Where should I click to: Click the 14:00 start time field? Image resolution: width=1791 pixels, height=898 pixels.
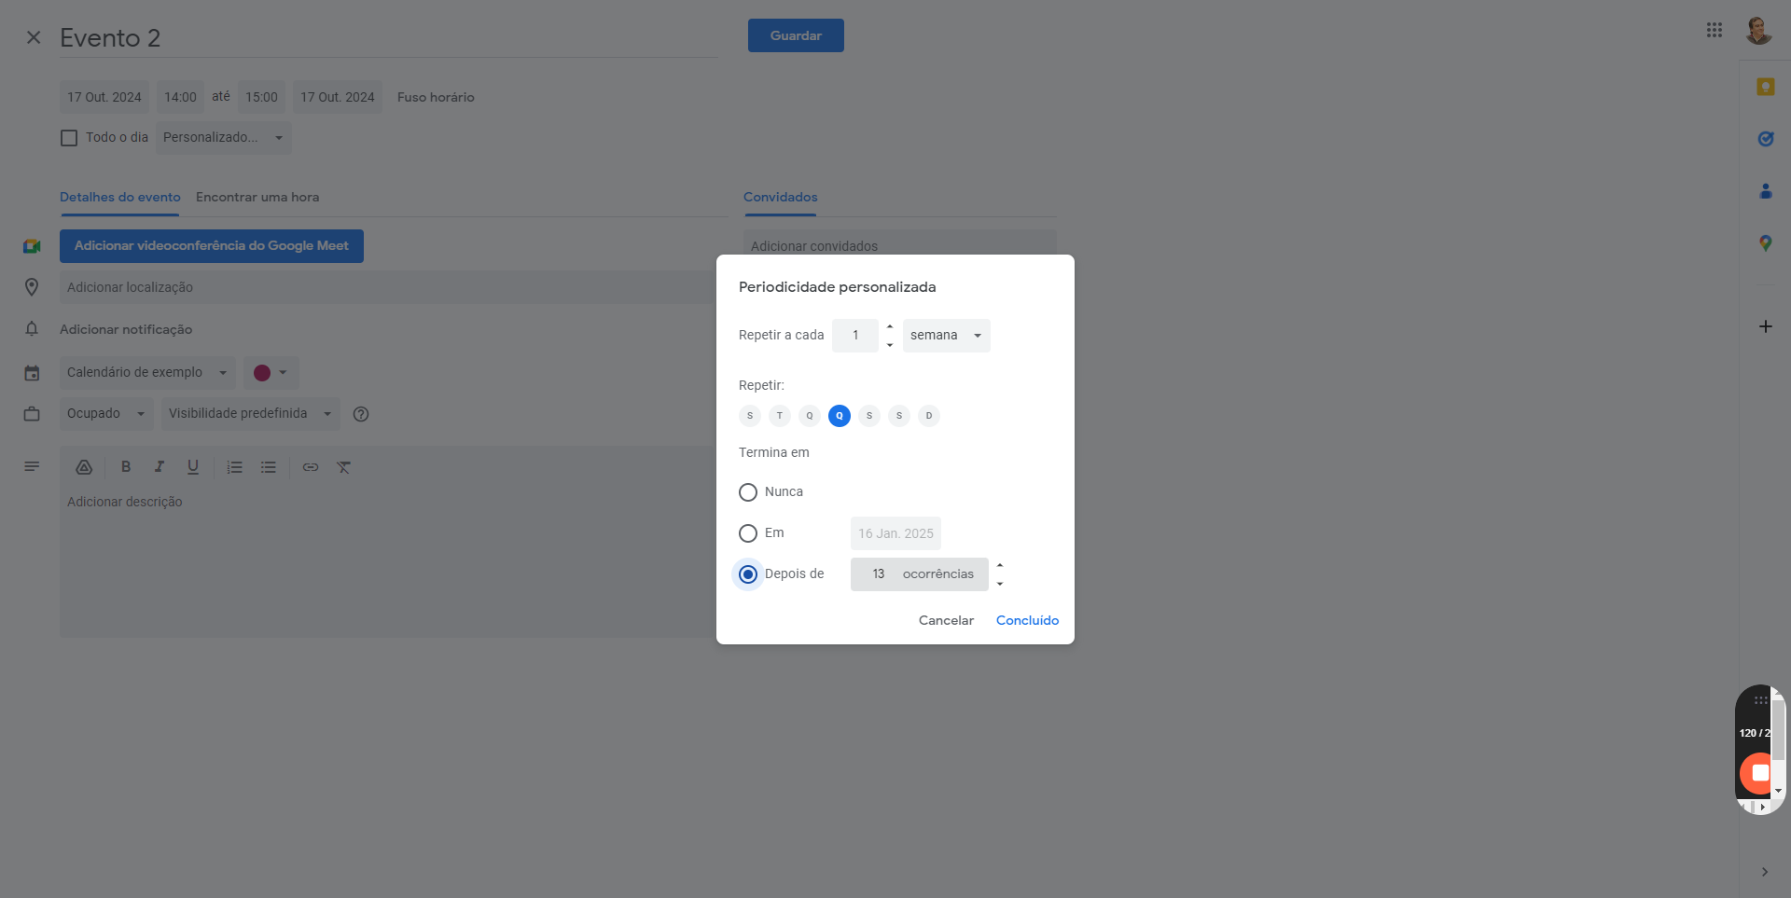(180, 97)
